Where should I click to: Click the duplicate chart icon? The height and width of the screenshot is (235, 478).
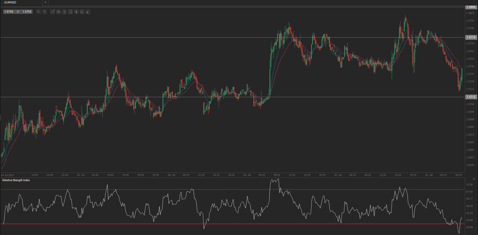pos(76,12)
